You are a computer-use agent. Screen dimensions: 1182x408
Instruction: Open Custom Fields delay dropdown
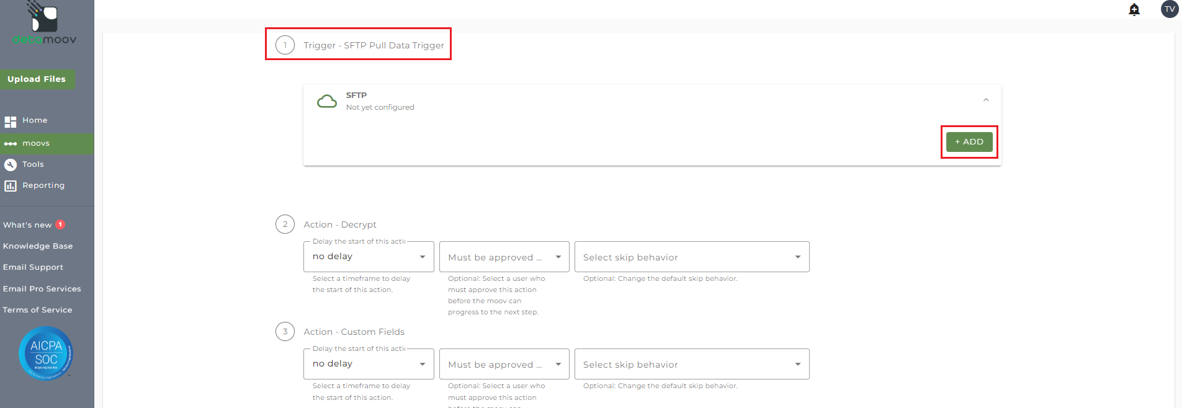click(x=369, y=364)
